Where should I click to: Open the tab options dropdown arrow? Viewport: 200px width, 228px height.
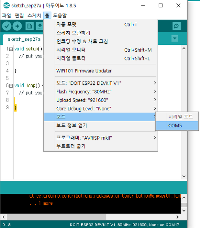point(175,38)
